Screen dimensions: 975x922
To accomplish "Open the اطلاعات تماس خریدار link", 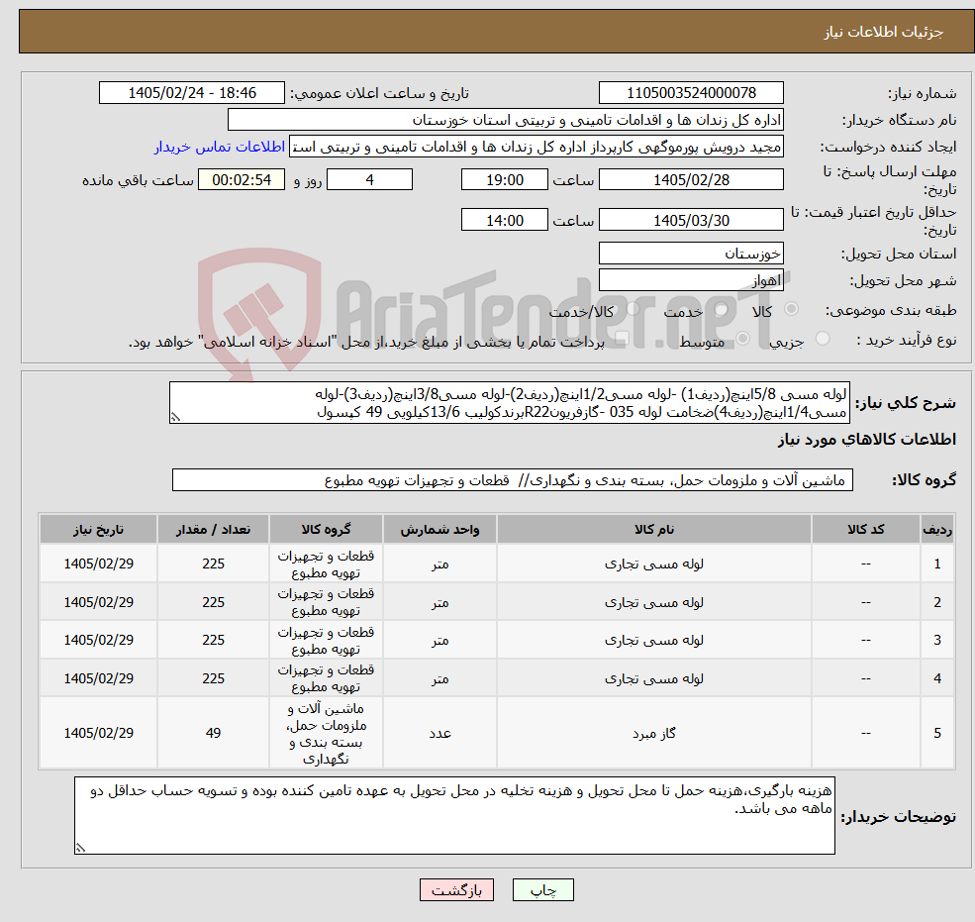I will click(x=220, y=147).
